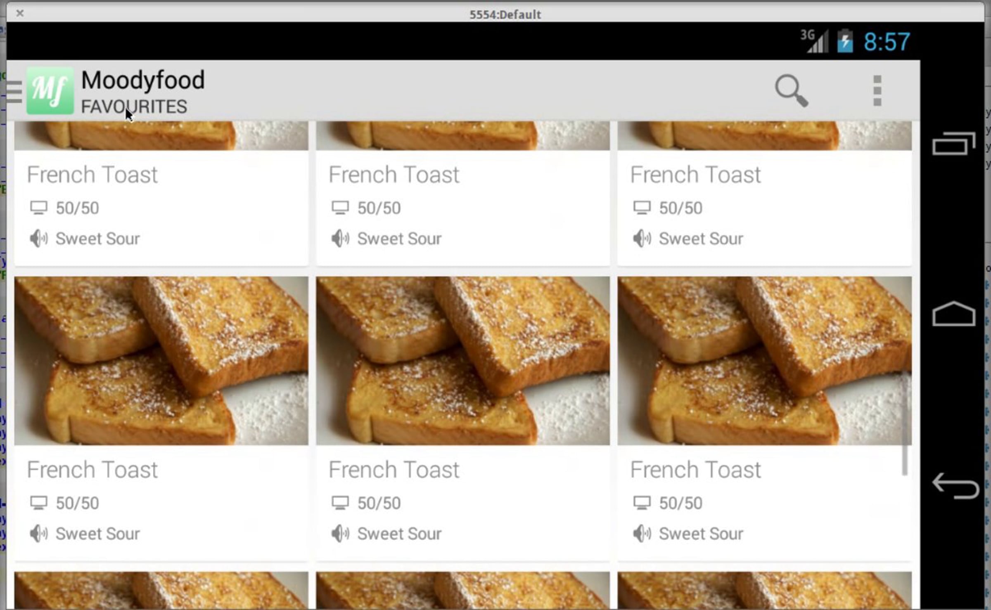
Task: Click the top-right French Toast card title
Action: [x=695, y=175]
